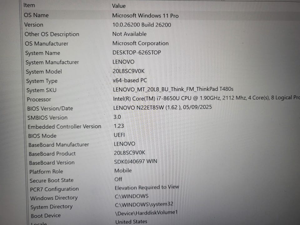The width and height of the screenshot is (300, 225).
Task: Select the LENOVO value for BaseBoard Manufacturer
Action: (125, 144)
